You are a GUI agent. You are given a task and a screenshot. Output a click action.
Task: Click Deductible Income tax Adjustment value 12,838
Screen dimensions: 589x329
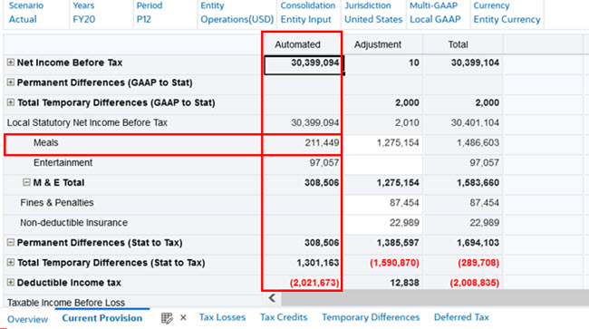(404, 283)
